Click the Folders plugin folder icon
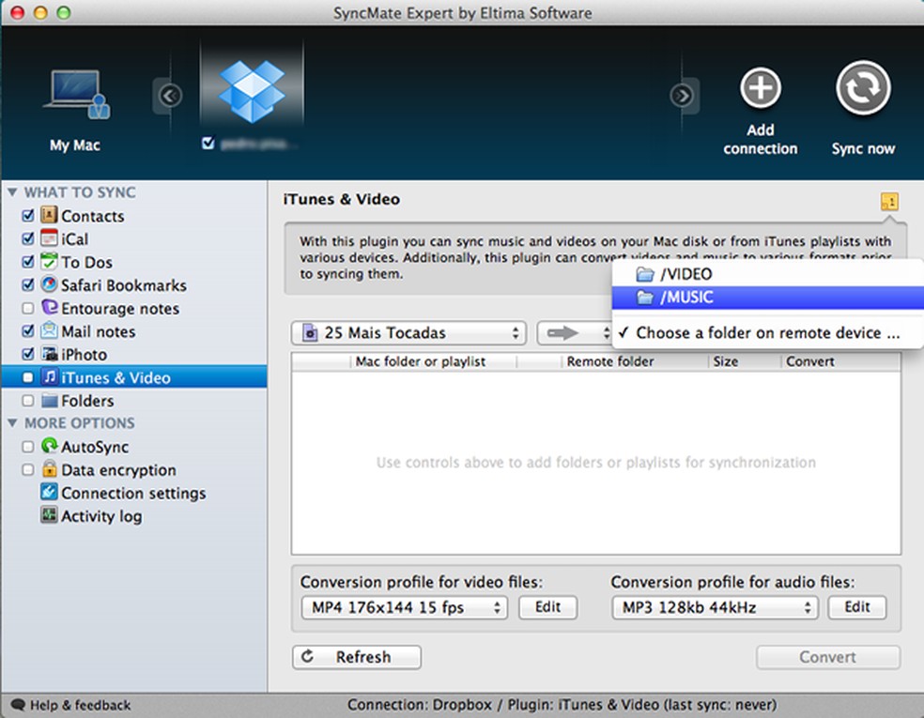 49,401
